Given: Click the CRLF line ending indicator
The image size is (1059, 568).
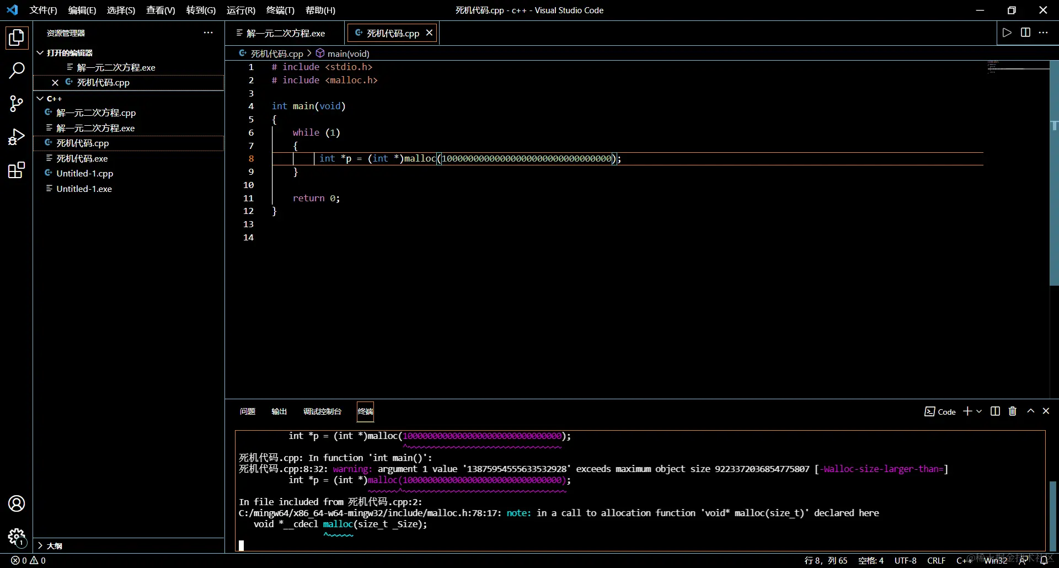Looking at the screenshot, I should click(936, 560).
